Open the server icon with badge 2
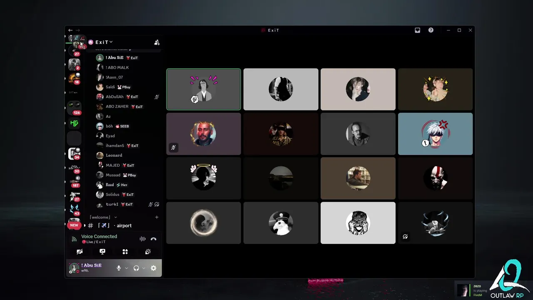This screenshot has width=533, height=300. point(74,64)
